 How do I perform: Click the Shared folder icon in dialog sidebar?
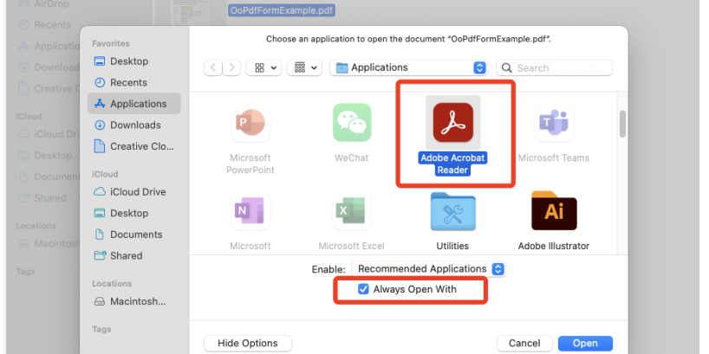click(x=99, y=255)
